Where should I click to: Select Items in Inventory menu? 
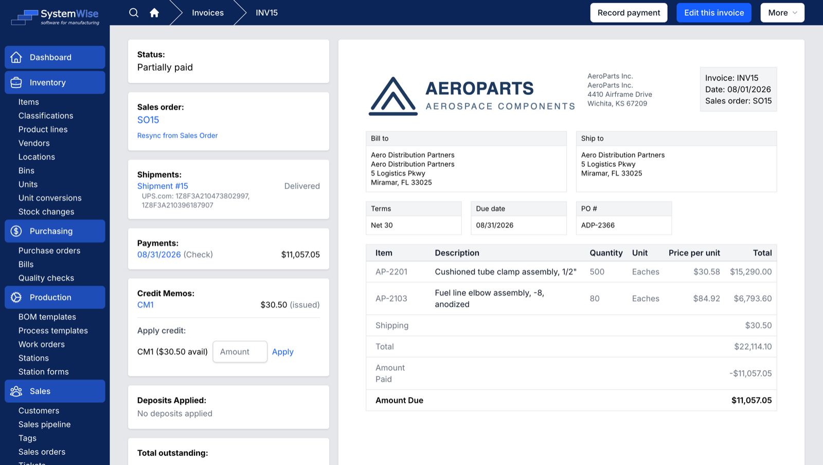29,102
